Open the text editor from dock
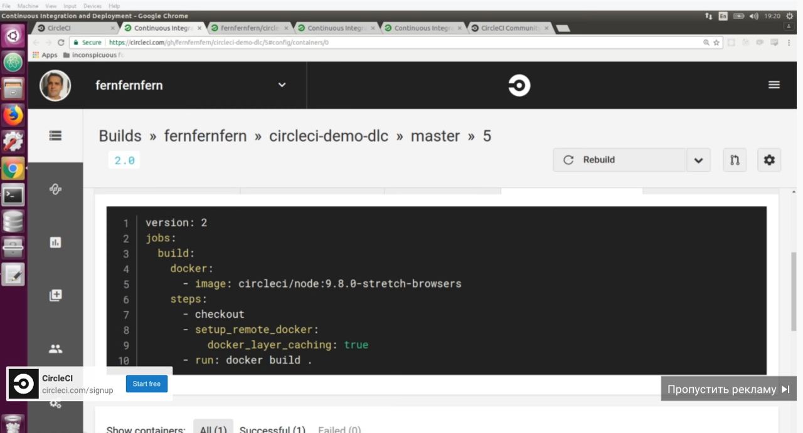This screenshot has width=803, height=433. coord(13,274)
